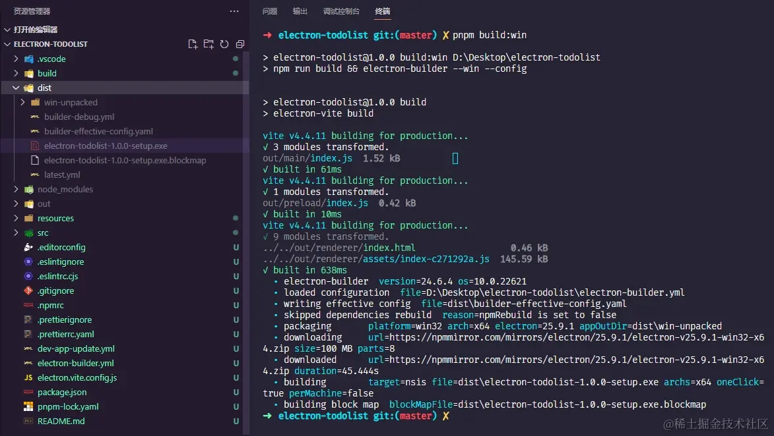Click the package.json file icon

click(x=28, y=392)
